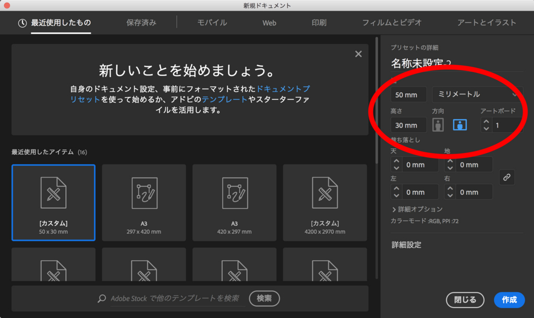Screen dimensions: 534x318
Task: Decrease the 左 bleed value
Action: click(396, 196)
